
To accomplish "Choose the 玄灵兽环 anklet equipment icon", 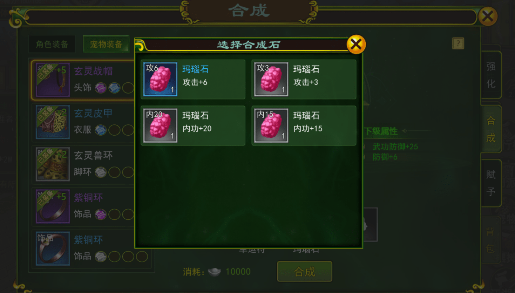I will point(53,164).
